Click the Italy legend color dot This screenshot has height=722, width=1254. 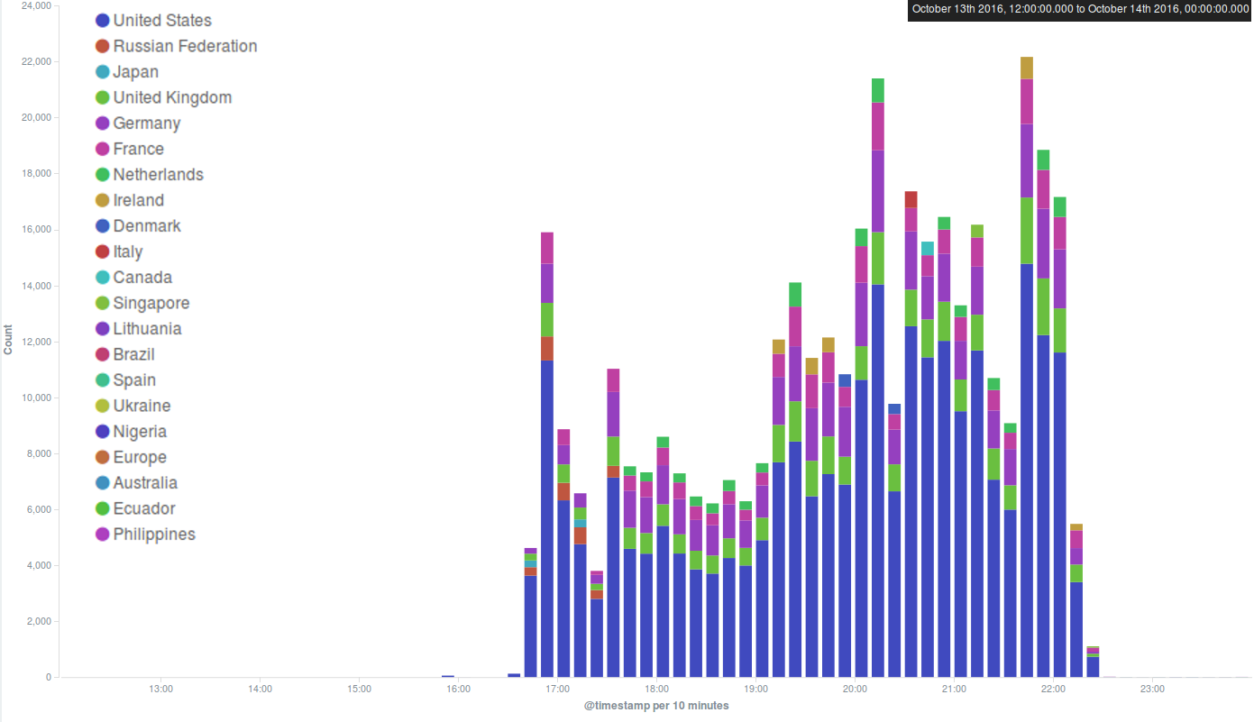click(103, 252)
